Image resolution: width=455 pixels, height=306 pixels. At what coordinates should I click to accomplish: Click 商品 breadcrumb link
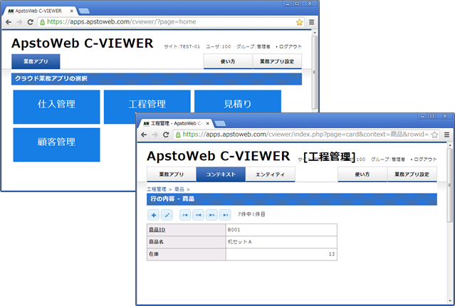[179, 189]
